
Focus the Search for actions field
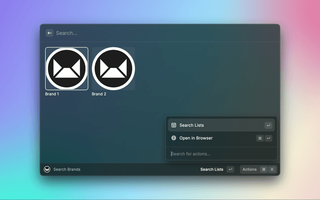(220, 153)
